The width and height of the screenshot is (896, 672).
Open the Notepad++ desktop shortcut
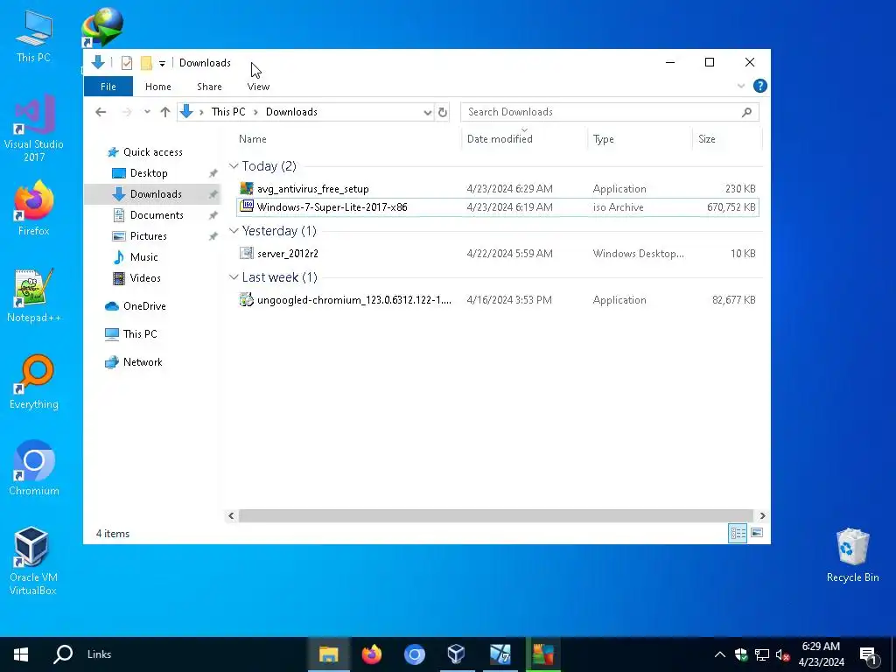(x=34, y=296)
